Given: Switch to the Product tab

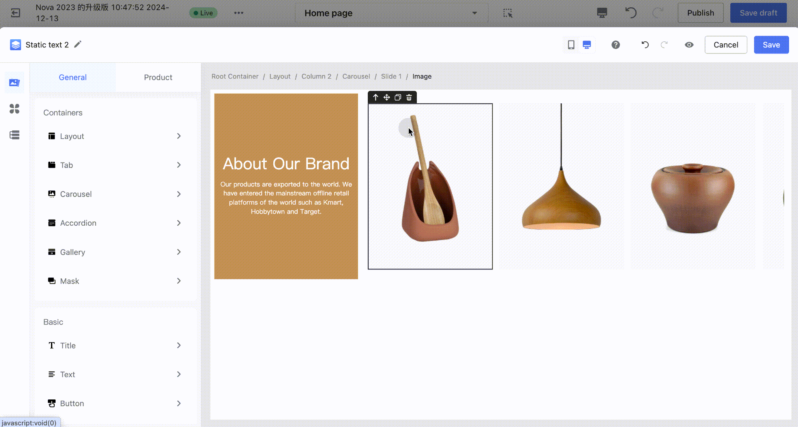Looking at the screenshot, I should tap(158, 77).
